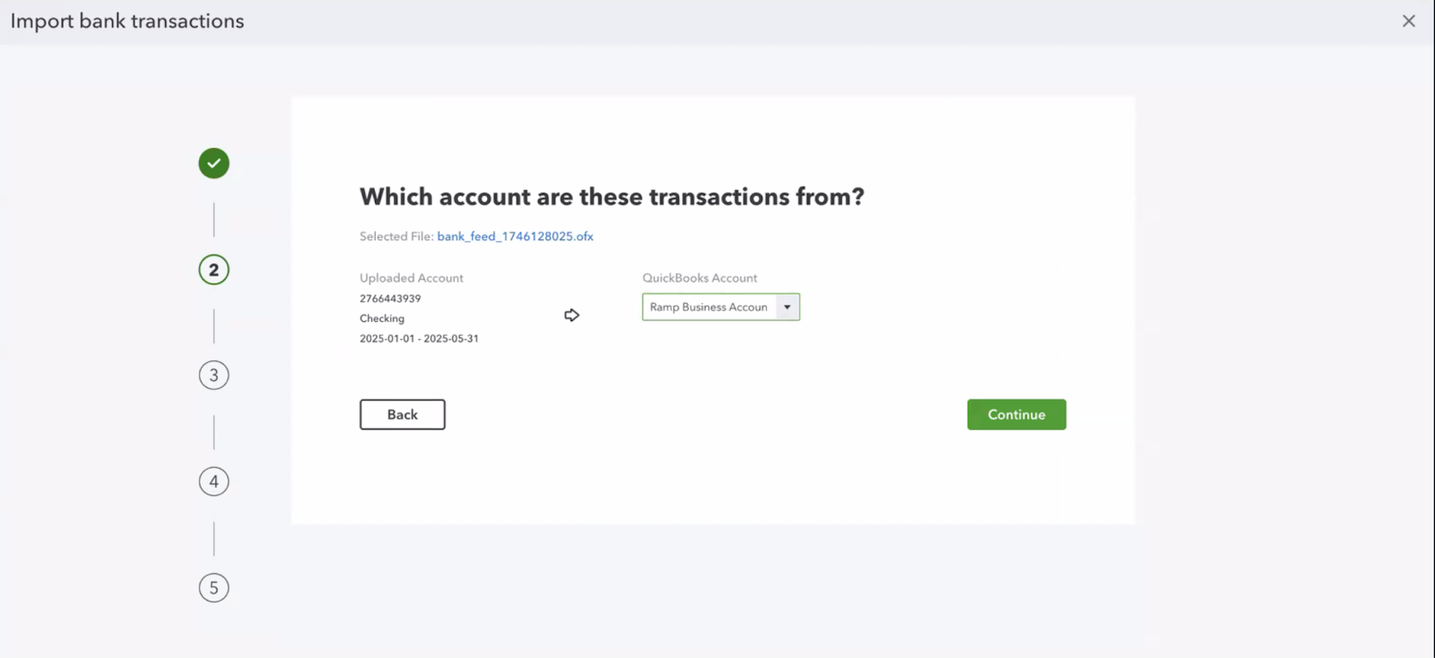The image size is (1435, 658).
Task: Click the uploaded account number 2766443939
Action: point(390,299)
